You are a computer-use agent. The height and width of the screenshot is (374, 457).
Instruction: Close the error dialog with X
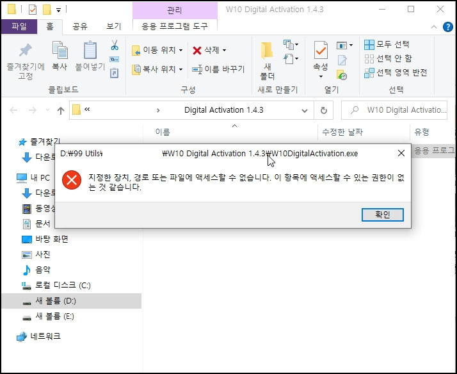point(401,153)
